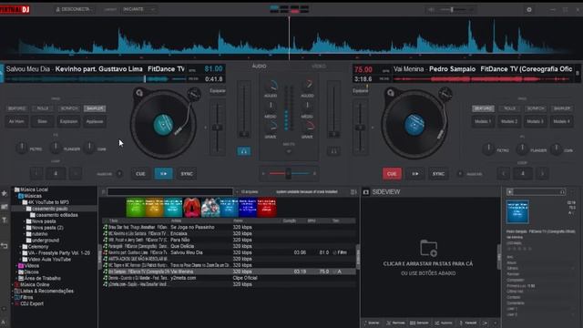Select the Se Joga no Passinho track row
583x328 pixels.
click(x=229, y=227)
